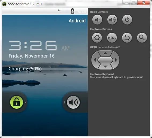Click the sound toggle speaker on the lock screen
This screenshot has height=138, width=152.
[73, 102]
